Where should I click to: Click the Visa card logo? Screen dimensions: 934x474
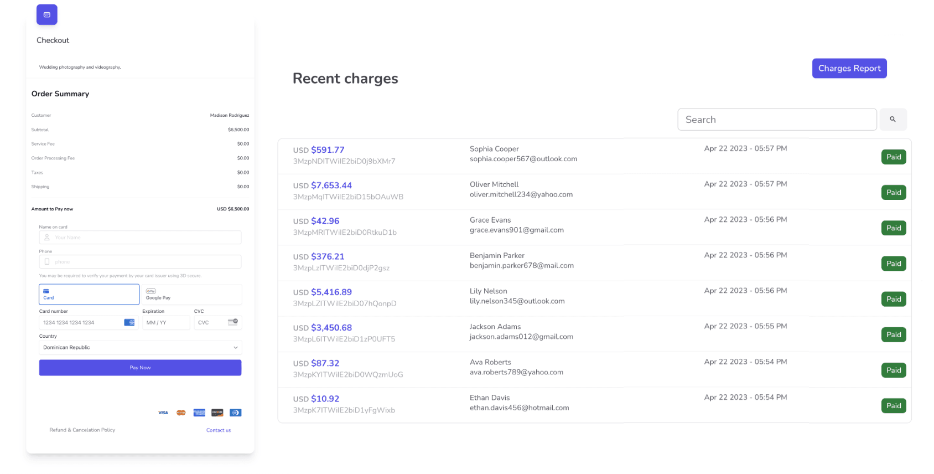[163, 413]
